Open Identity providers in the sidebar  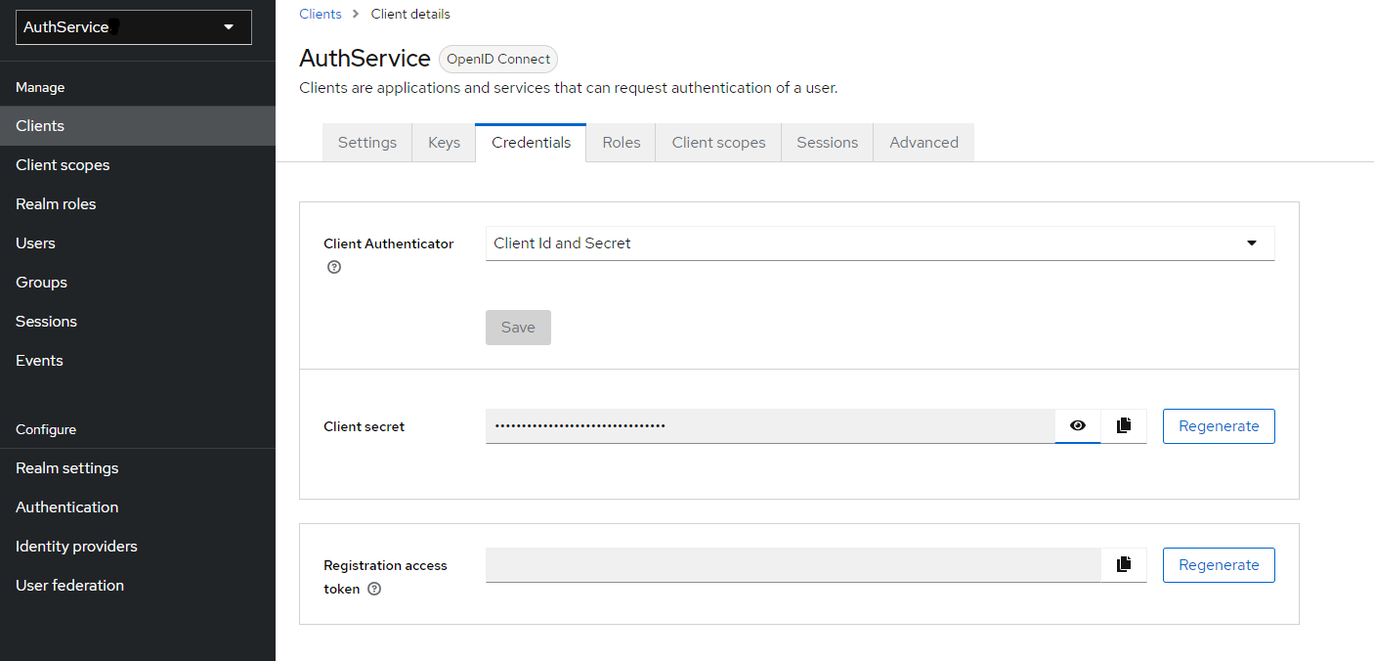pos(76,547)
